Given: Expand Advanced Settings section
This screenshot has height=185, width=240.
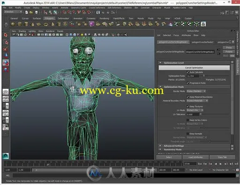Looking at the screenshot, I should tap(160, 146).
